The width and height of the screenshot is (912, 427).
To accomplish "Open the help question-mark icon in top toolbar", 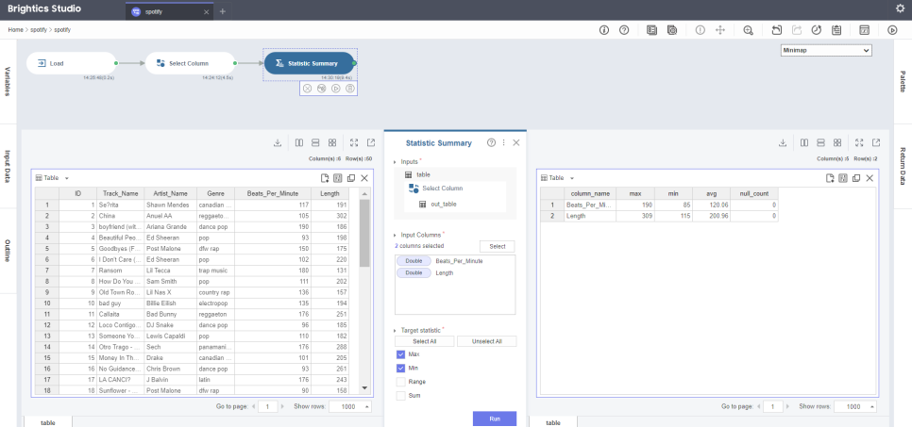I will pos(624,30).
